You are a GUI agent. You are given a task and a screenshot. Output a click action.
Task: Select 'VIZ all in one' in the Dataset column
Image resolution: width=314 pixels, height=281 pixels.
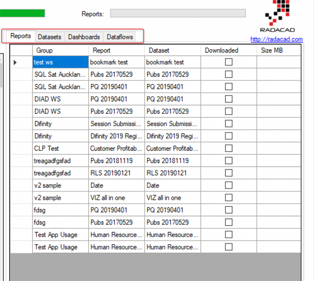173,198
